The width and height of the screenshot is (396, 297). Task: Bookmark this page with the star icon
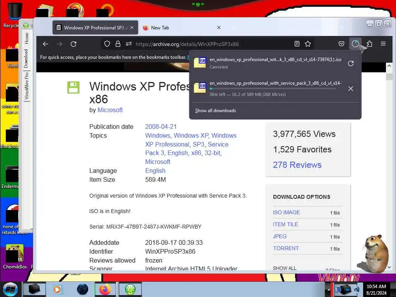coord(308,44)
